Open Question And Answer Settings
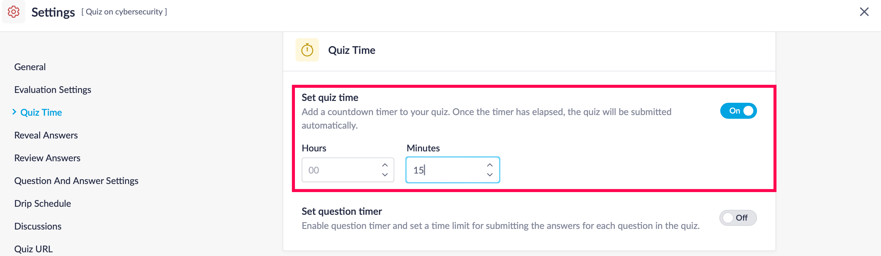 [76, 181]
